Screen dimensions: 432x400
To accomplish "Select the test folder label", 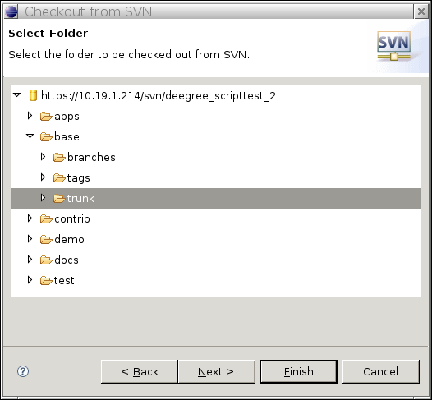I will pos(64,280).
